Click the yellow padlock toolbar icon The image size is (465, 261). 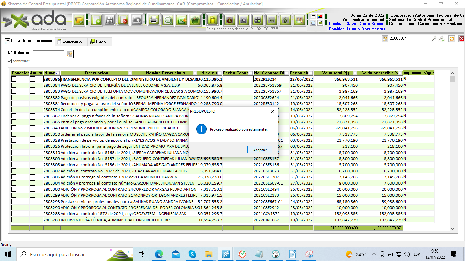(x=212, y=20)
